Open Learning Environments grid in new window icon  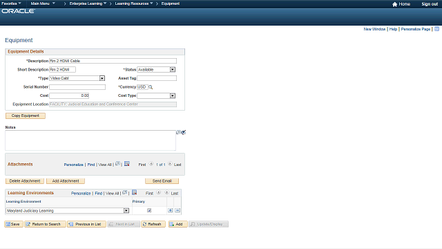point(125,192)
